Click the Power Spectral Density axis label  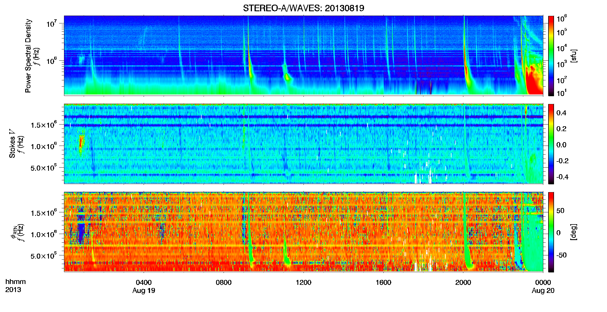(28, 56)
